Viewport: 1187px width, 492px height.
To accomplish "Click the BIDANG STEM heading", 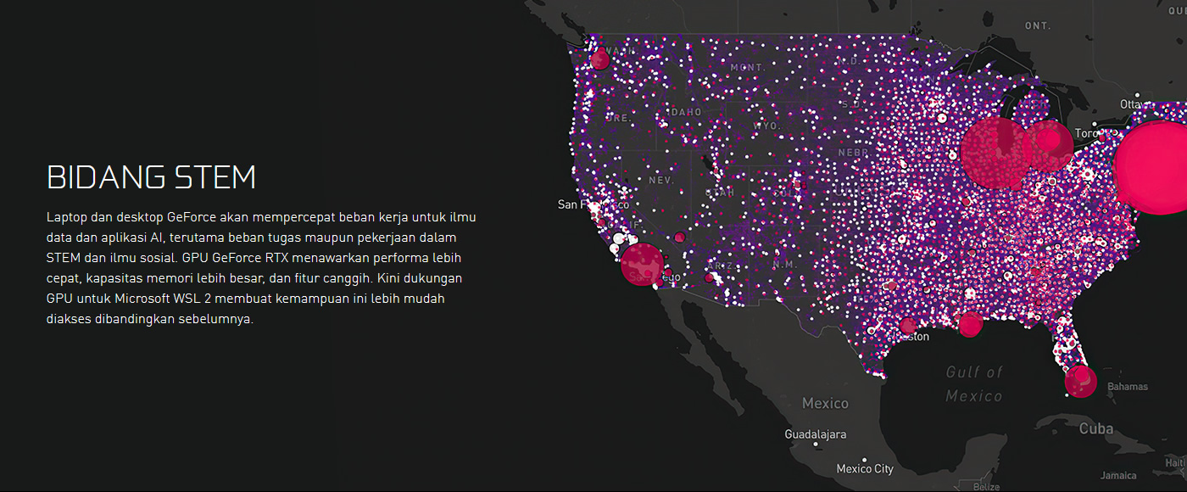I will (x=151, y=177).
